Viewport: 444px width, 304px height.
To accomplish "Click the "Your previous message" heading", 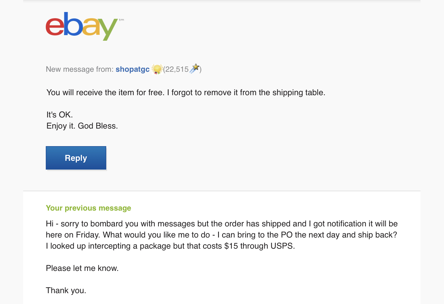I will tap(88, 208).
